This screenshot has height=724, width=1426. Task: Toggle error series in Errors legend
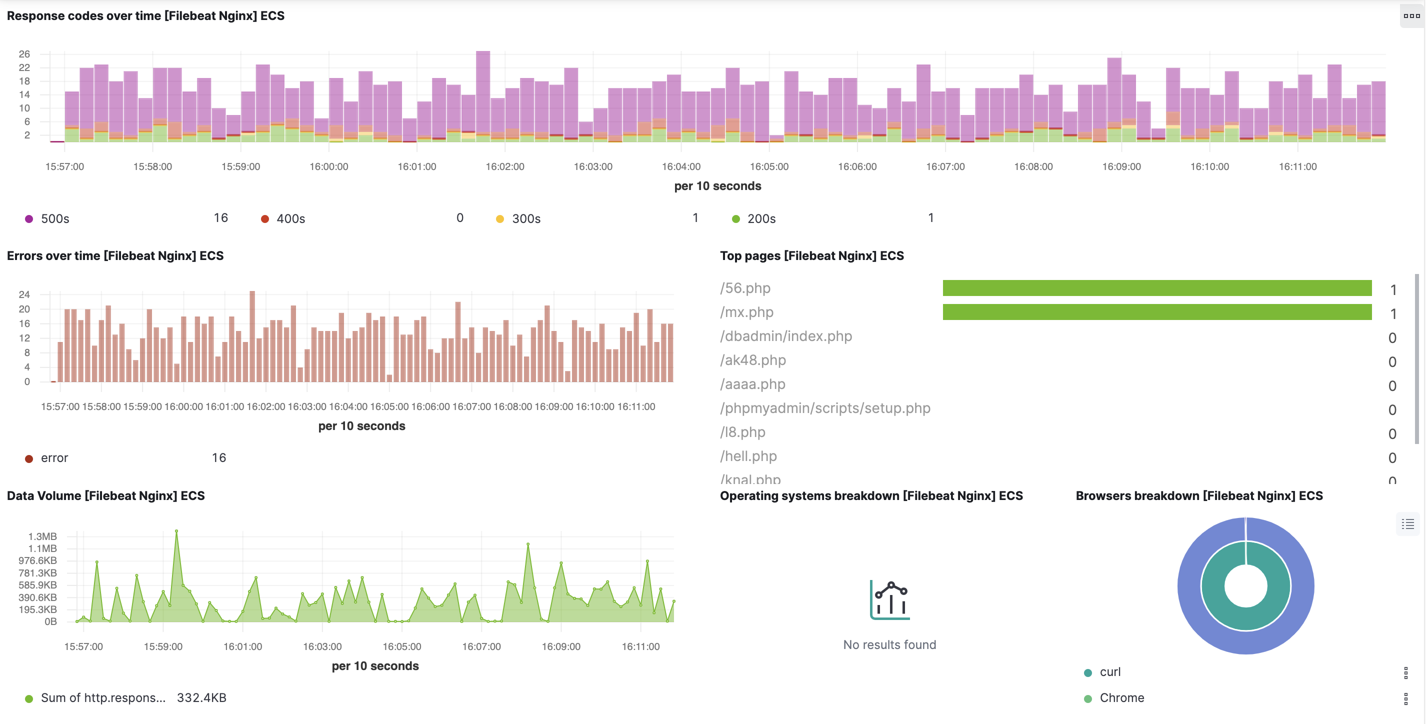click(54, 458)
